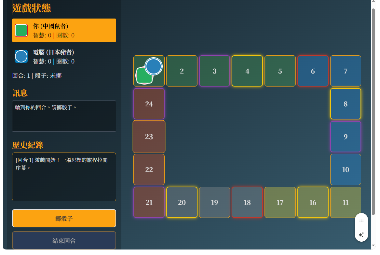Select the purple-bordered tile 9

pos(346,137)
